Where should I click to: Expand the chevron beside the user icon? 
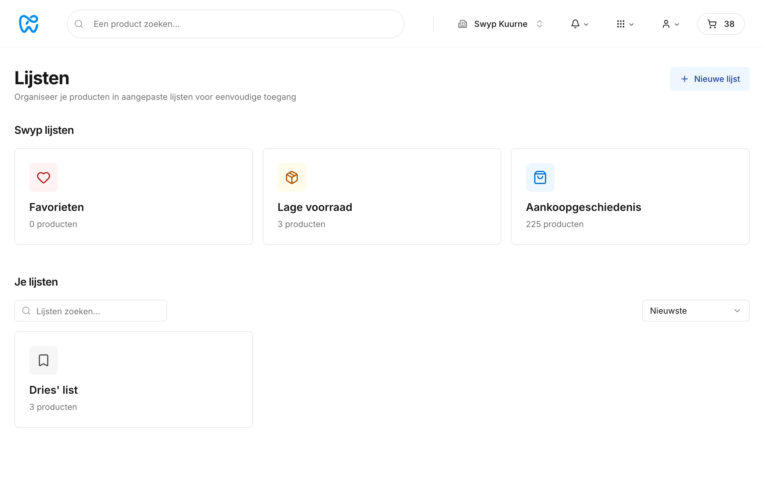pos(677,24)
